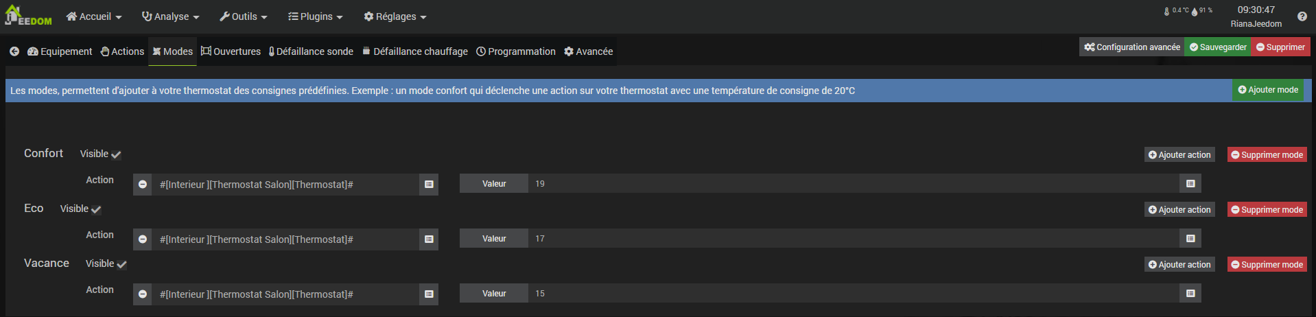1316x317 pixels.
Task: Toggle Visible checkbox for Confort mode
Action: click(x=116, y=154)
